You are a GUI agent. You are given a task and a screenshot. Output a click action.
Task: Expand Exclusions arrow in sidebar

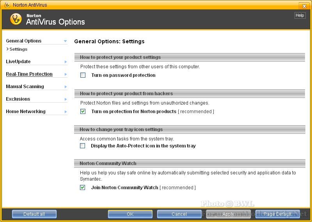(66, 99)
